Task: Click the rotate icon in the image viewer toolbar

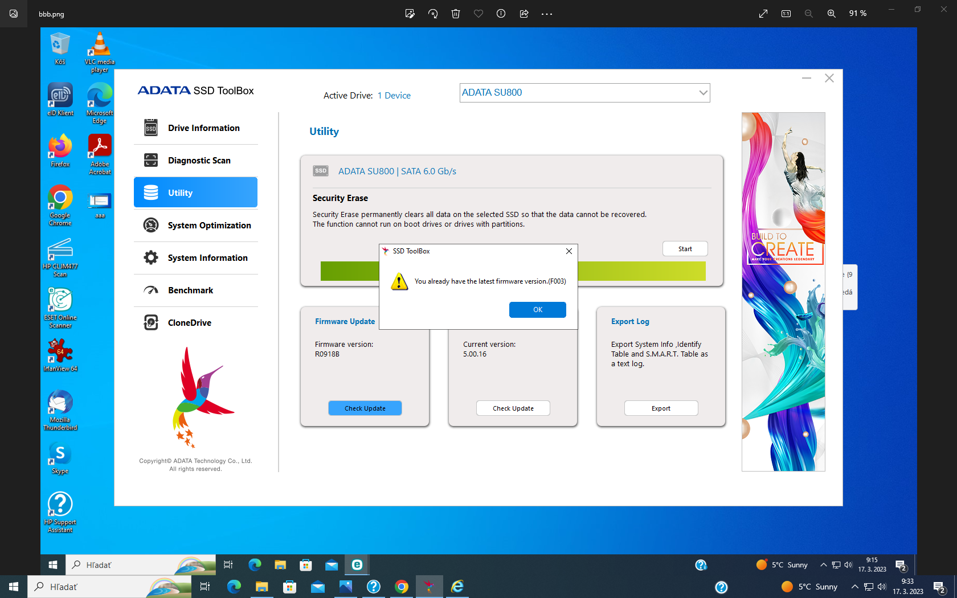Action: tap(432, 13)
